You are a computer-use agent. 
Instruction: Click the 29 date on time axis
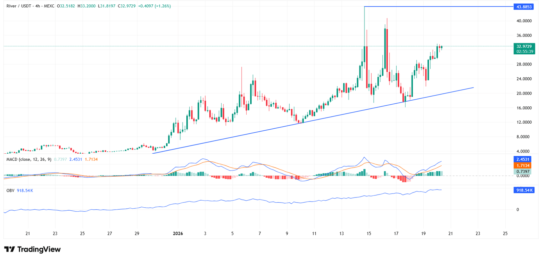tap(137, 234)
